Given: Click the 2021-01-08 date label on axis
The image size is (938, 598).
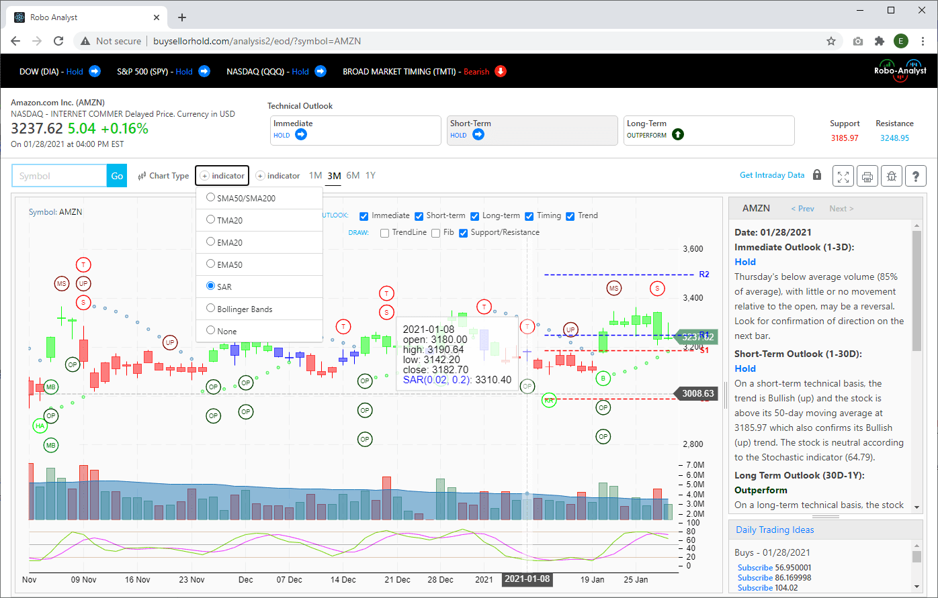Looking at the screenshot, I should 527,579.
